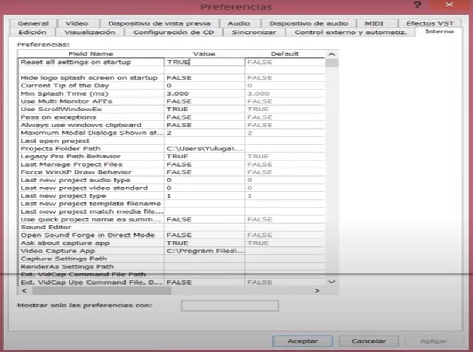Screen dimensions: 473x352
Task: Open Dispositivo de audio tab
Action: [309, 23]
